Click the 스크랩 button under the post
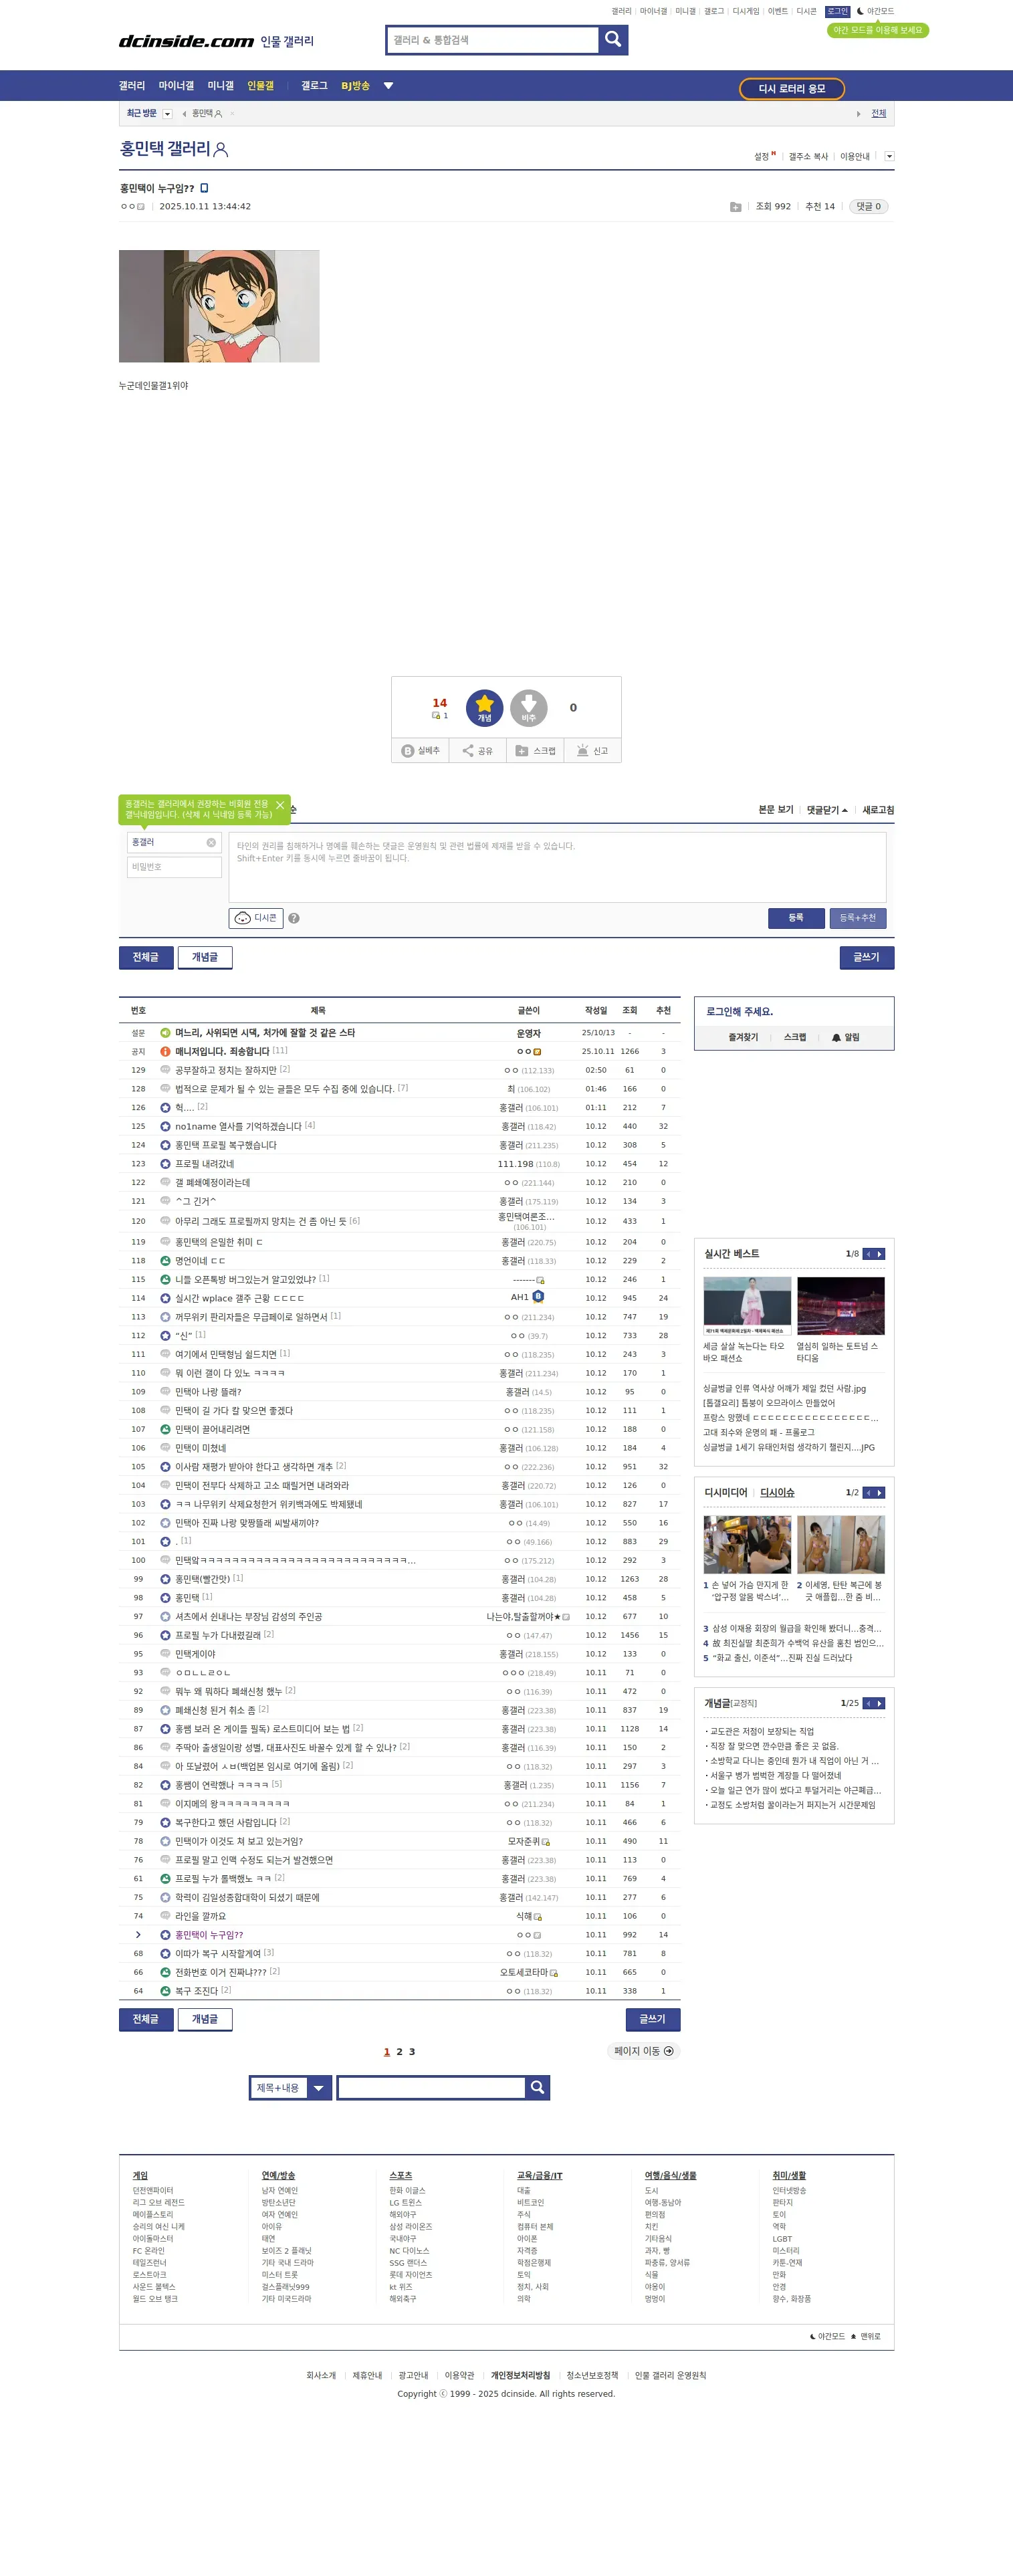This screenshot has height=2576, width=1013. pos(535,751)
